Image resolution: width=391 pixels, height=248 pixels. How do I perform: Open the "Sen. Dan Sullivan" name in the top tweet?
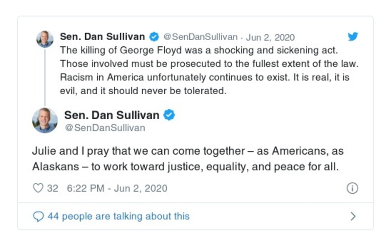[x=102, y=37]
